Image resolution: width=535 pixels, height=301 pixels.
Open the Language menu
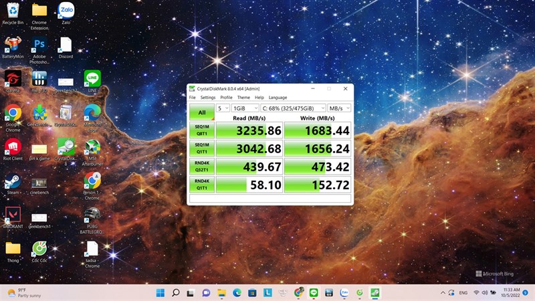pos(278,97)
